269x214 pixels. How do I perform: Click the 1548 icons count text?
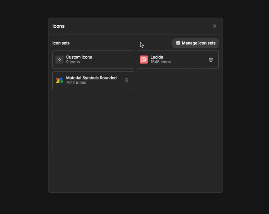pyautogui.click(x=160, y=62)
